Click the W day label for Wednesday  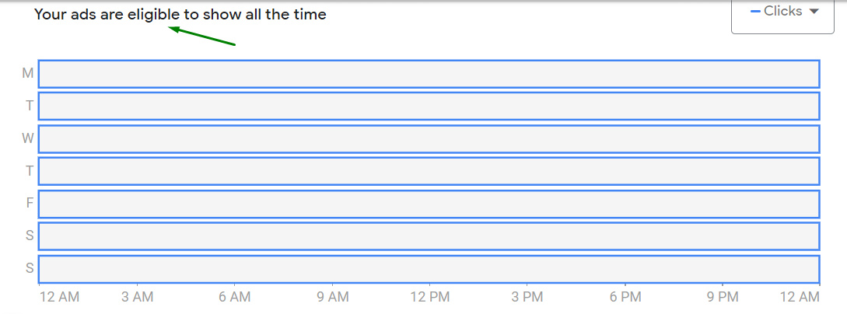[x=28, y=139]
